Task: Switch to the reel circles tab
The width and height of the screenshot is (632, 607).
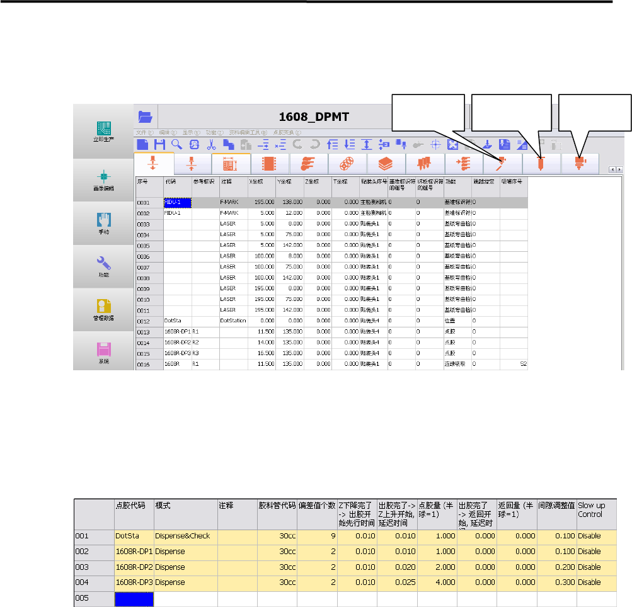Action: [x=347, y=164]
